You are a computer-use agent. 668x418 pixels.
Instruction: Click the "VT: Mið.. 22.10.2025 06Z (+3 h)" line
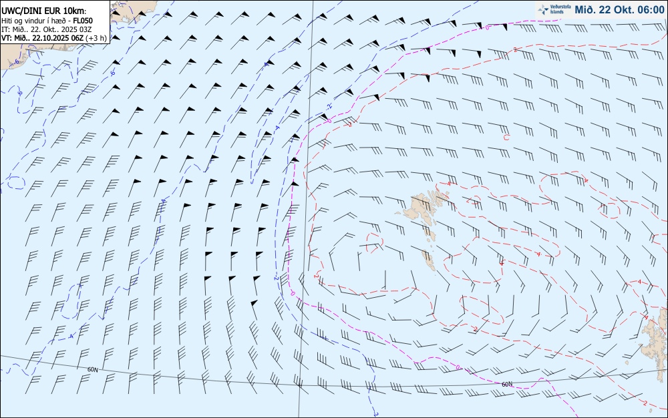pos(54,38)
